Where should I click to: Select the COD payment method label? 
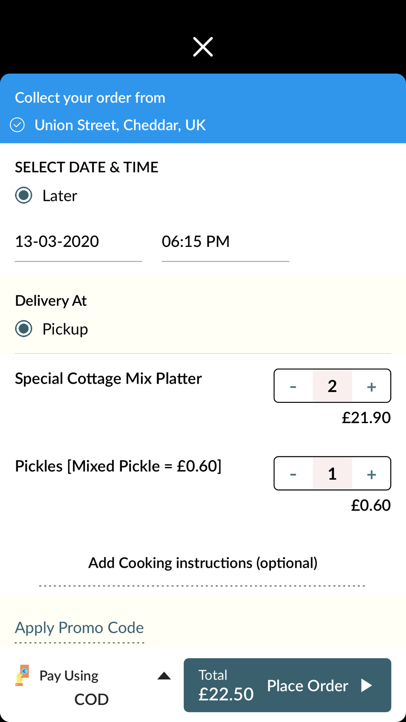[x=91, y=699]
